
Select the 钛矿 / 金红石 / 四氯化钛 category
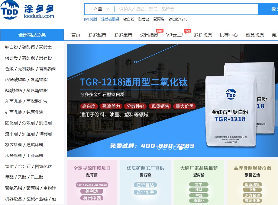28,166
